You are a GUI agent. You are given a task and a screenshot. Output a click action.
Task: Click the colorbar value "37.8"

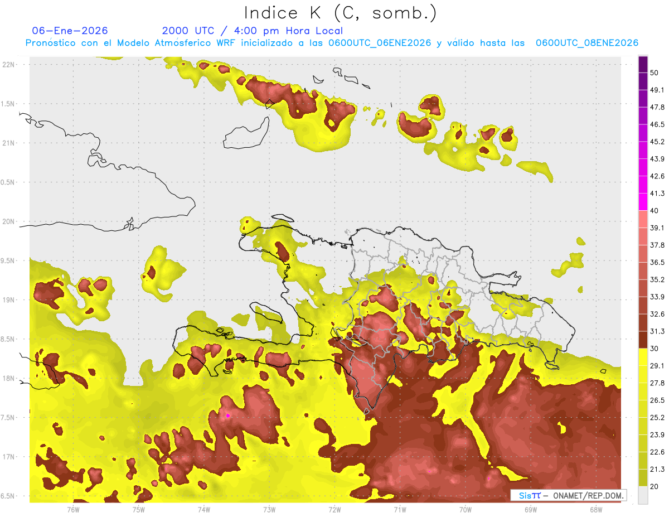coord(657,245)
